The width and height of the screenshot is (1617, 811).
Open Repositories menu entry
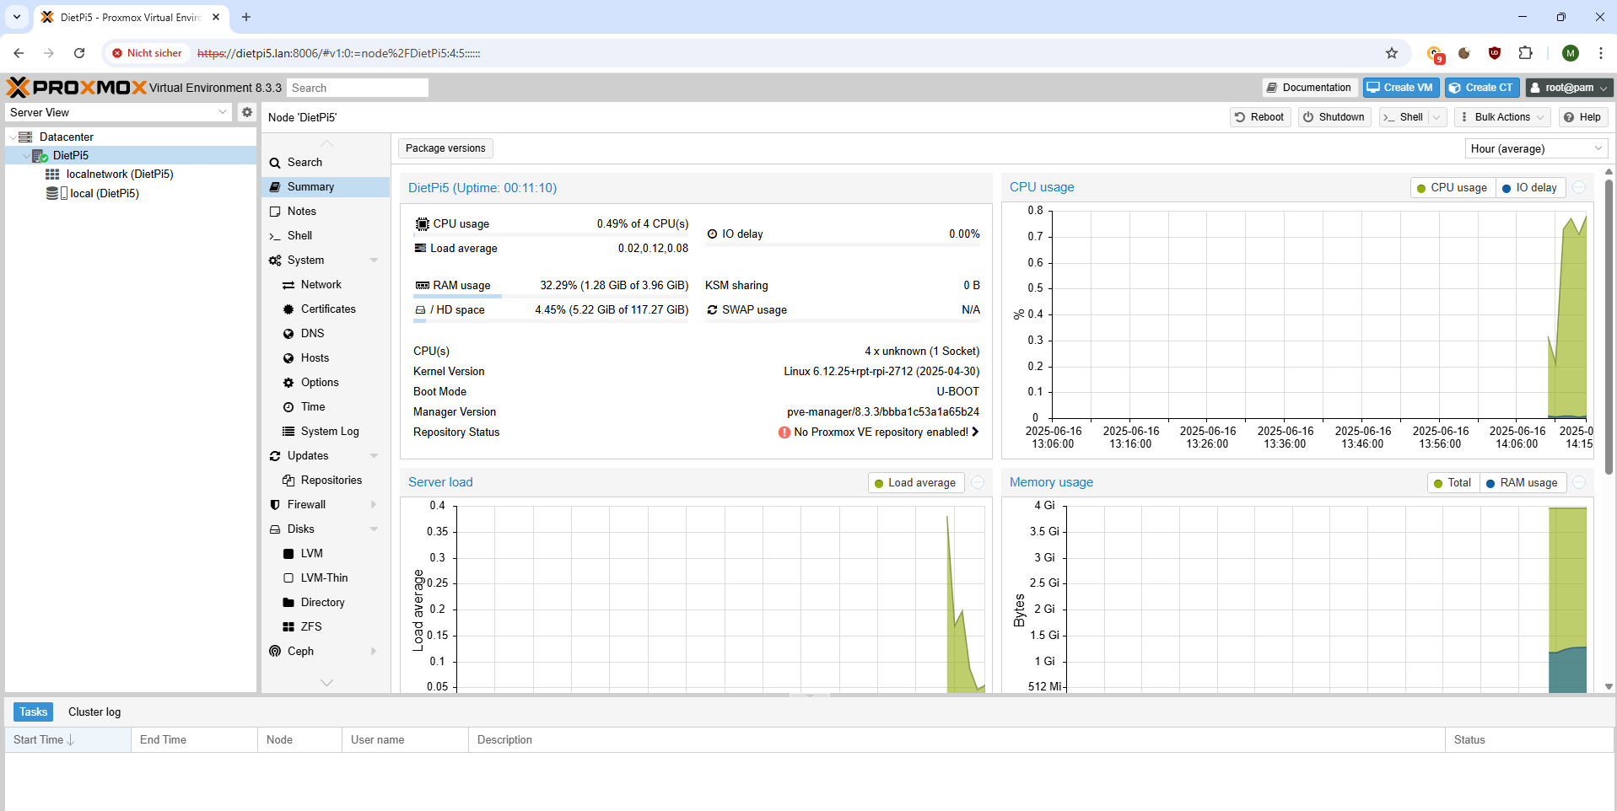(x=326, y=480)
